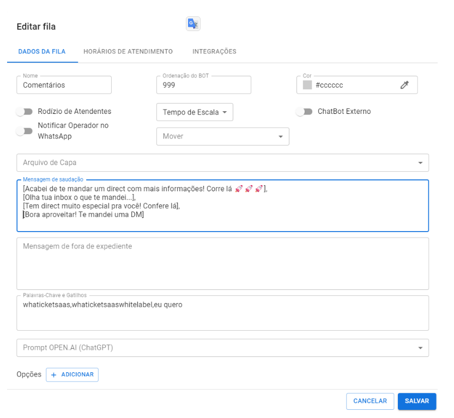Turn on ChatBot Externo switch

pos(304,112)
